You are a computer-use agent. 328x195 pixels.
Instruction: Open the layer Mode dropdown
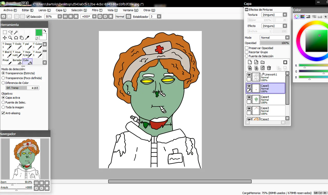click(x=287, y=38)
